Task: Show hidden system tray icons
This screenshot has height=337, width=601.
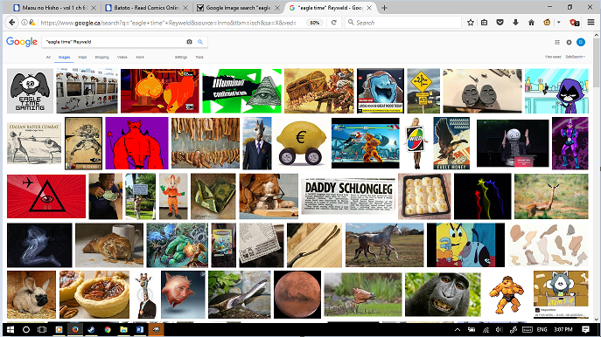Action: [x=458, y=330]
